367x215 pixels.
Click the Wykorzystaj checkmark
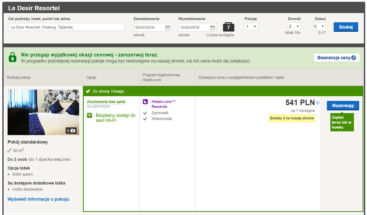[x=145, y=119]
